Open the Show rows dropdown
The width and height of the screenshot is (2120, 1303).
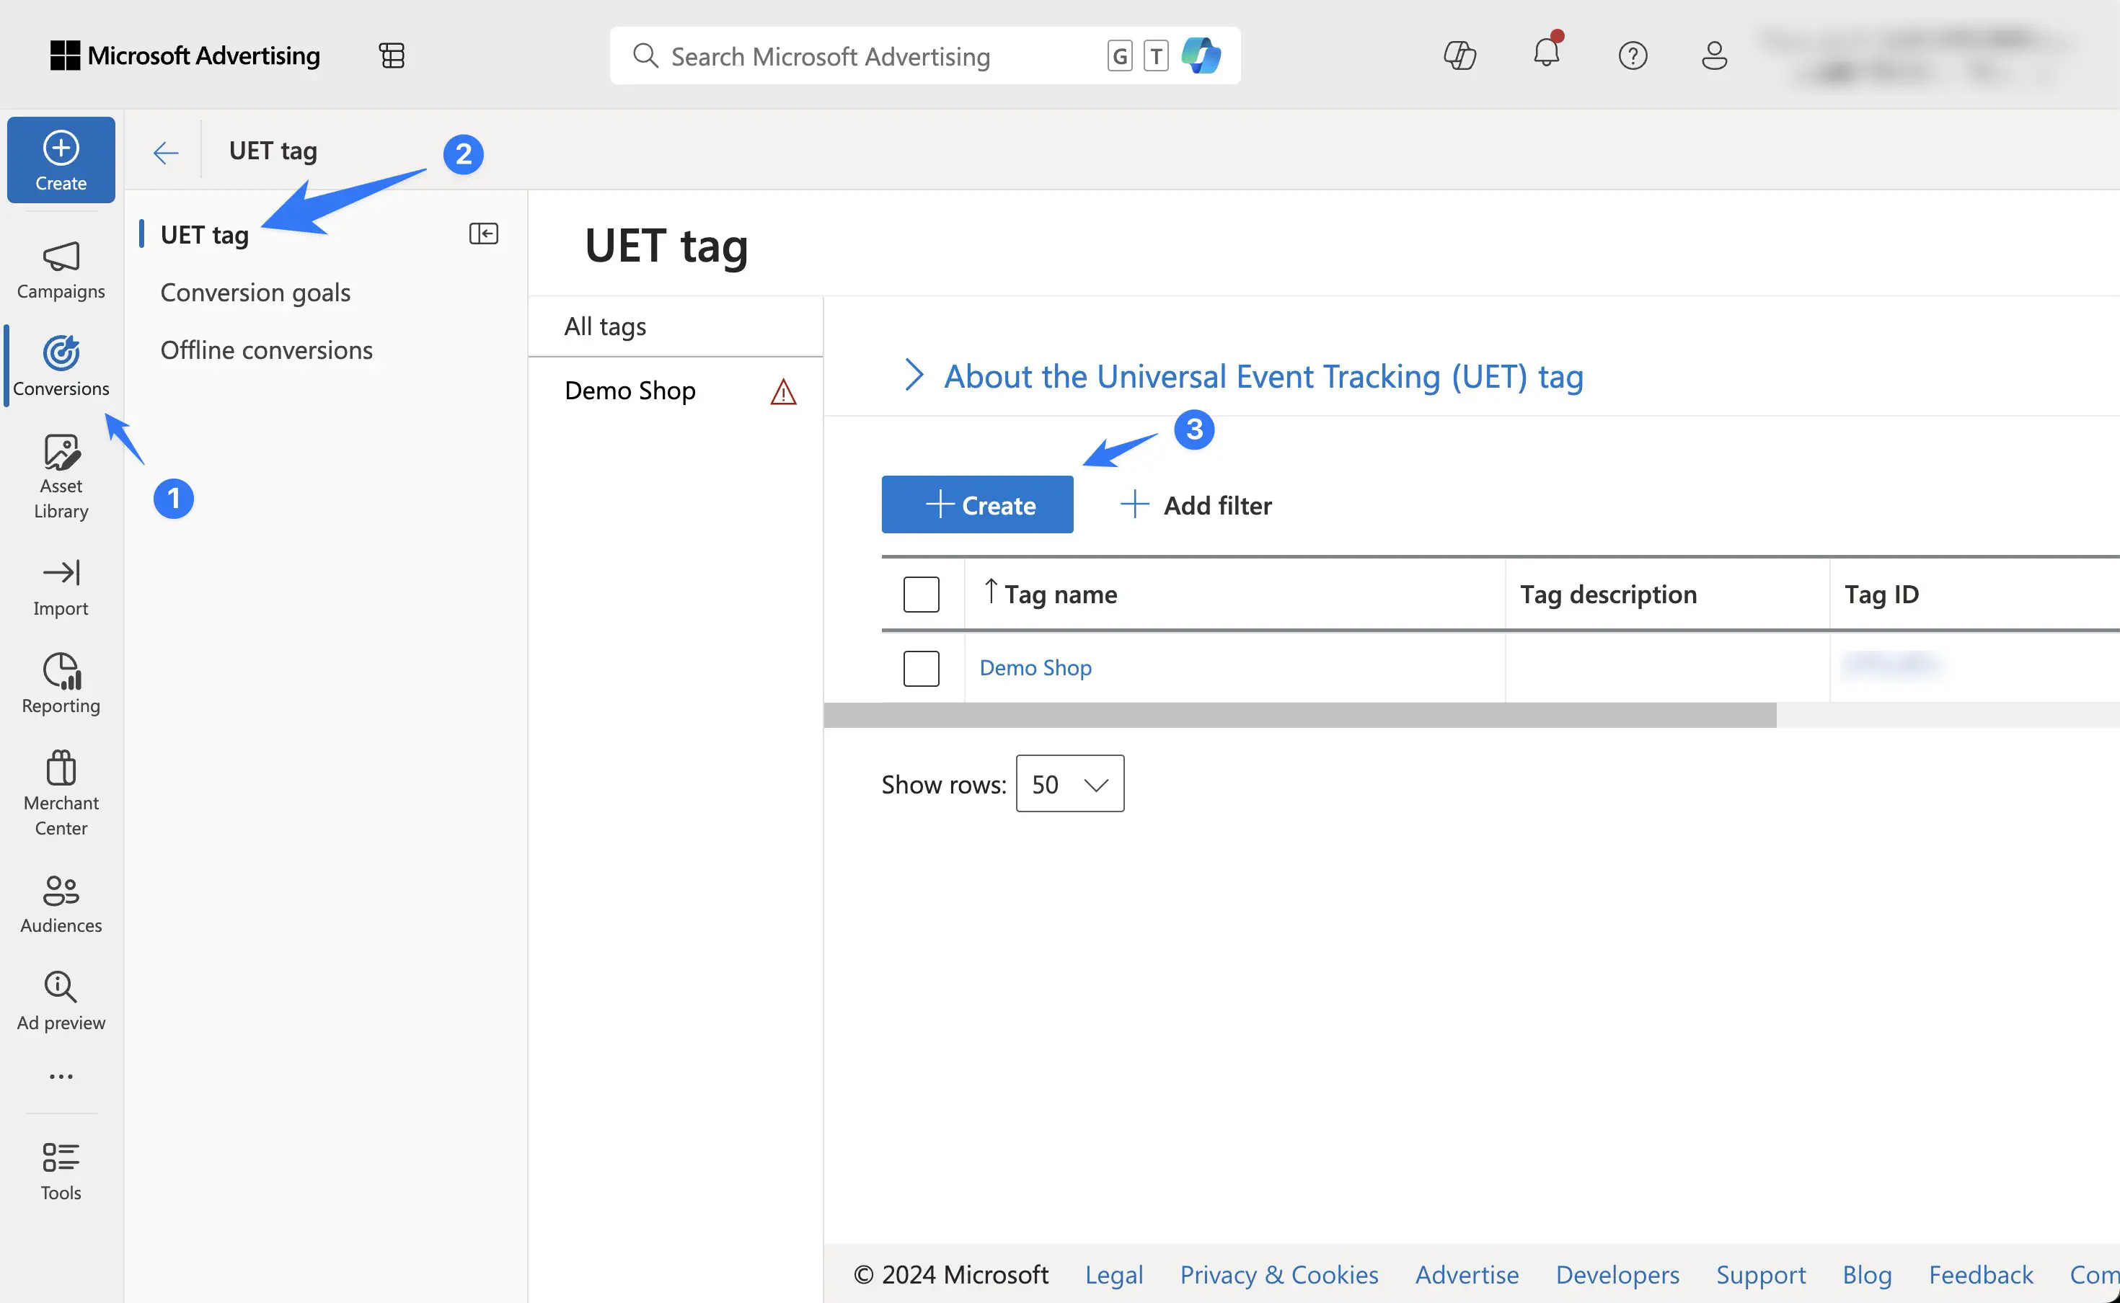tap(1070, 783)
